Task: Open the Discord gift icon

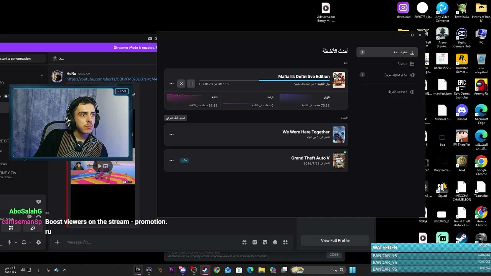Action: [x=244, y=242]
